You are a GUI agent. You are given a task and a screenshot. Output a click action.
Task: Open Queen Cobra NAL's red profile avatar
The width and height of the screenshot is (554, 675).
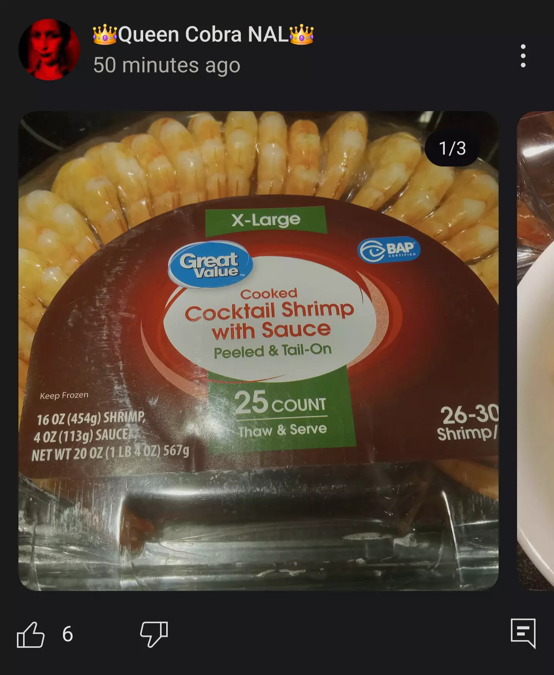(x=49, y=50)
